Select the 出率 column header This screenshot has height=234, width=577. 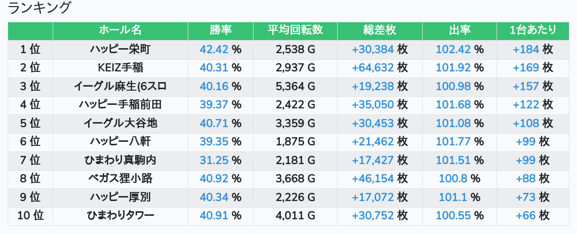pos(460,30)
